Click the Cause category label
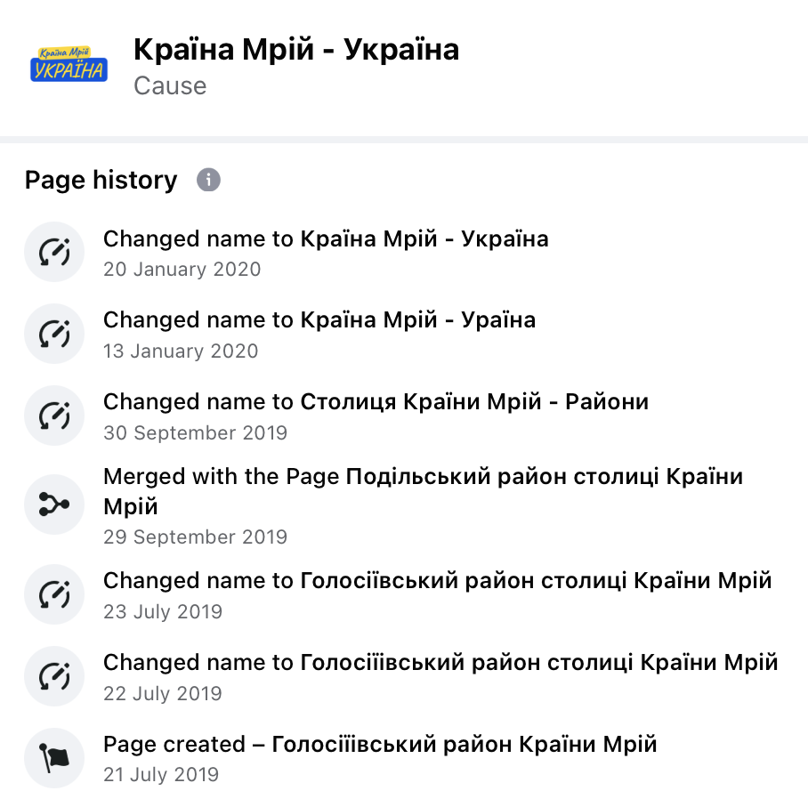The image size is (808, 799). click(170, 85)
